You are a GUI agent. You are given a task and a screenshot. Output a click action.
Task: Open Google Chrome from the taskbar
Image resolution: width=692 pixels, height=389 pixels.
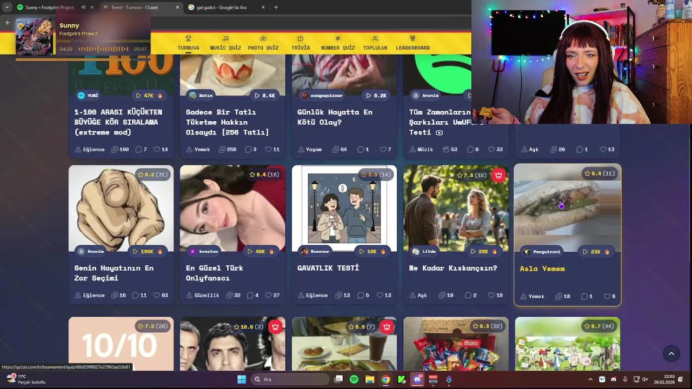[385, 379]
